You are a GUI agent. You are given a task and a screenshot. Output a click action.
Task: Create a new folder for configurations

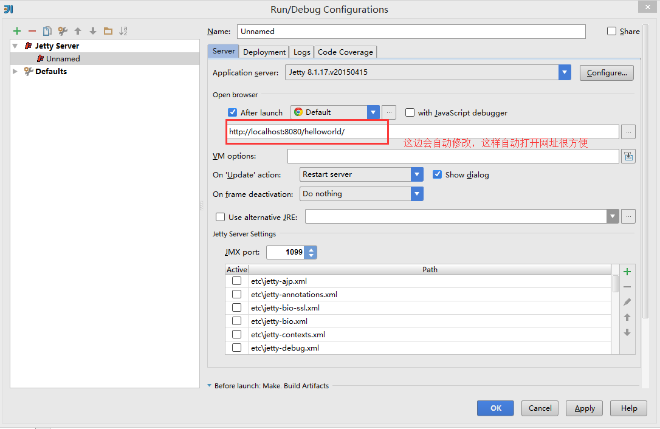[x=108, y=31]
